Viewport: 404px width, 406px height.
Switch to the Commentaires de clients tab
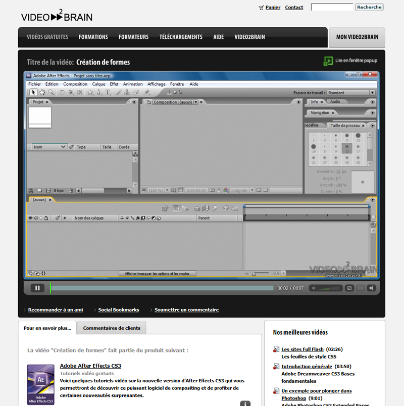(x=112, y=328)
